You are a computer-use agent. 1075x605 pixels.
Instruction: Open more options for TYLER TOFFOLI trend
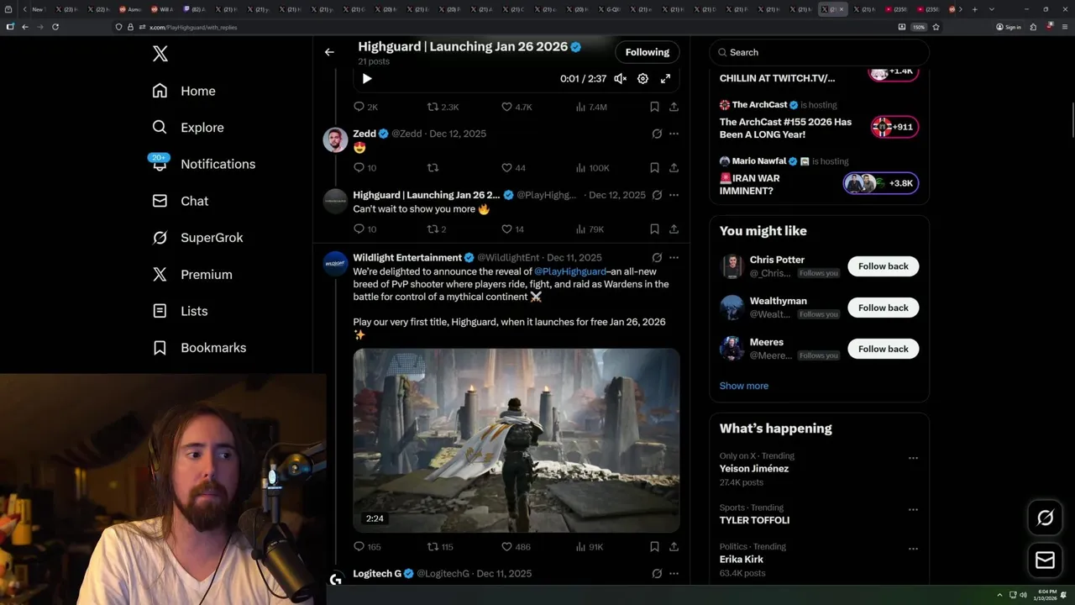click(x=913, y=509)
